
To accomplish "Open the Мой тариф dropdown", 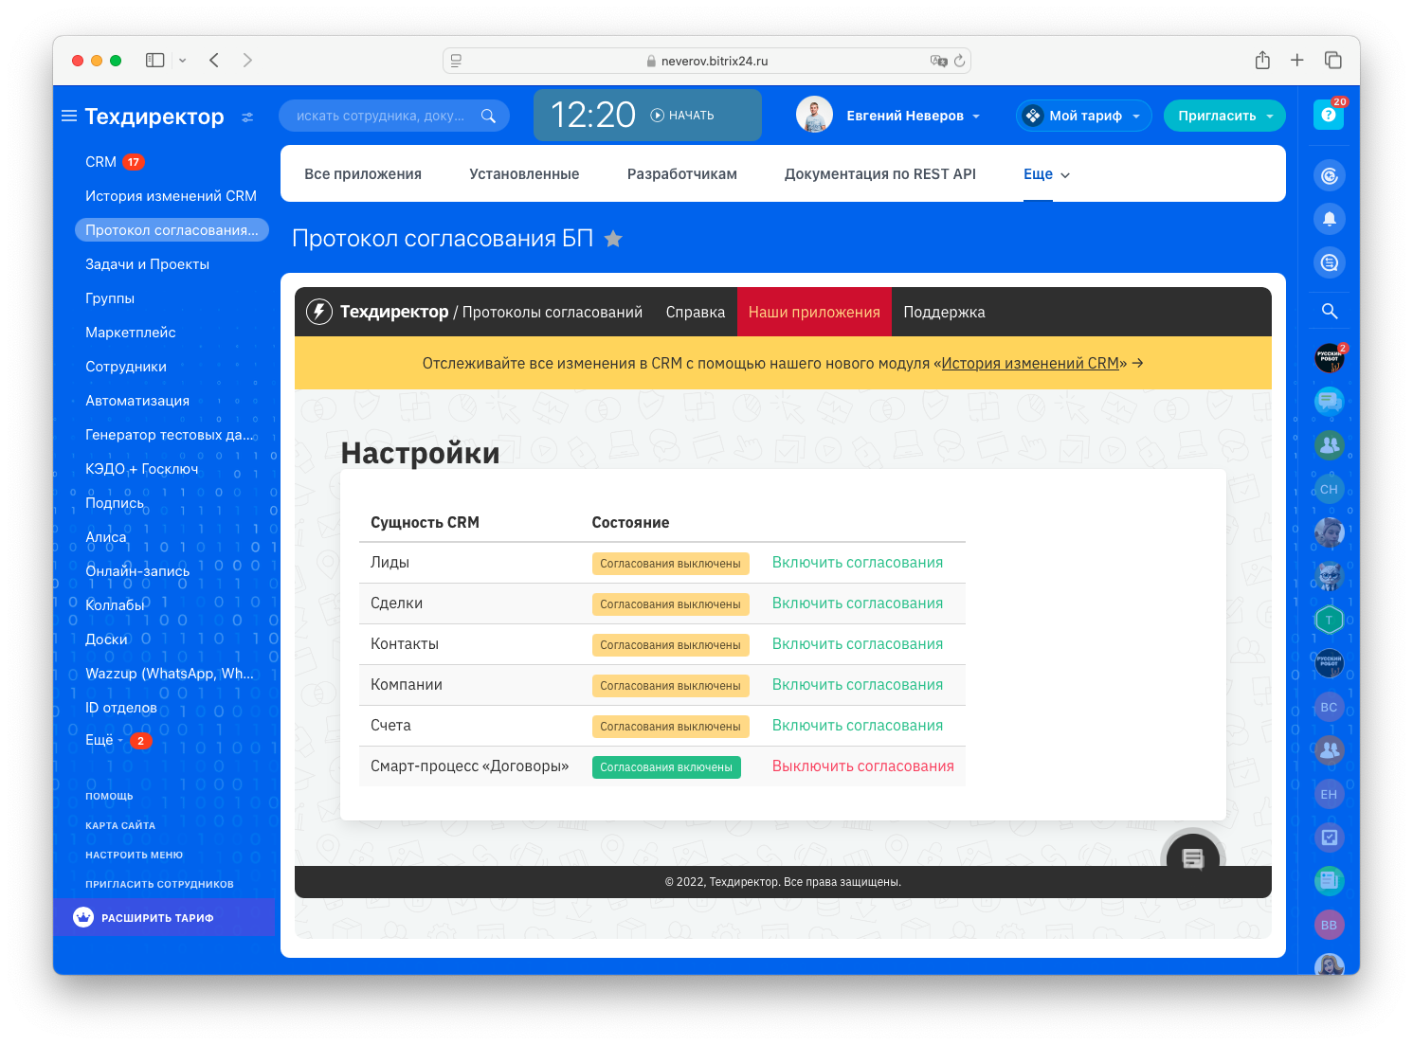I will [x=1084, y=116].
